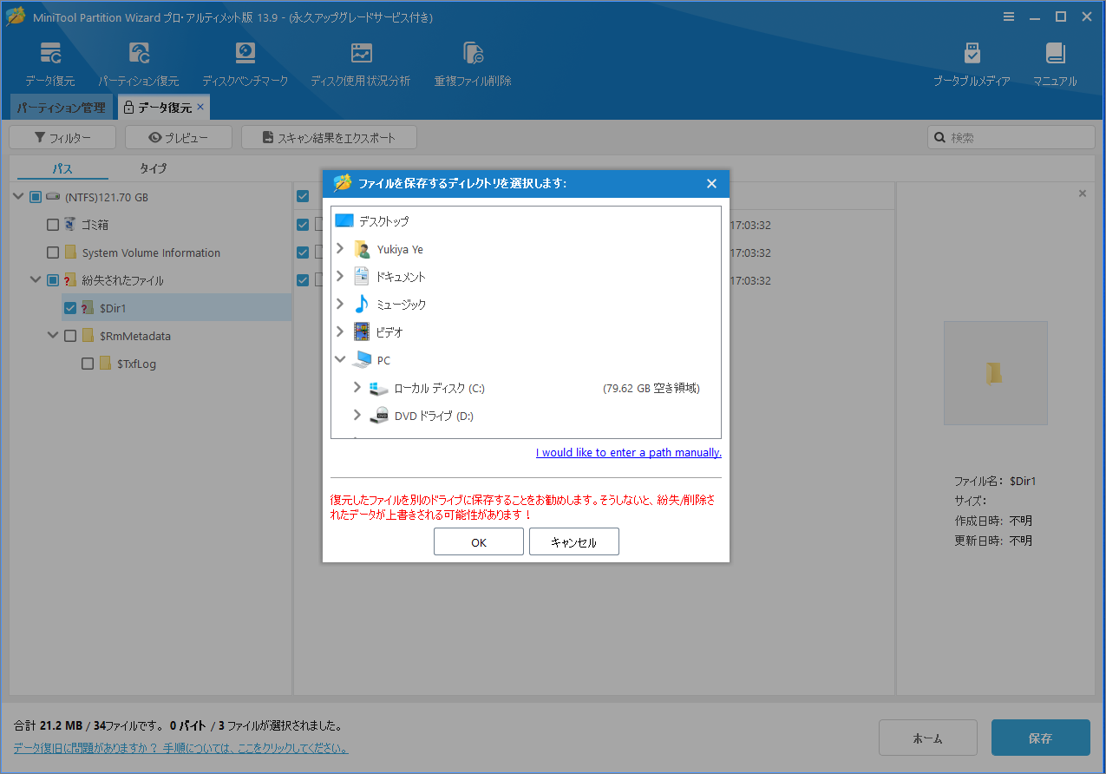This screenshot has width=1106, height=774.
Task: Click the (79.62 GB 空き領域) text
Action: (x=651, y=388)
